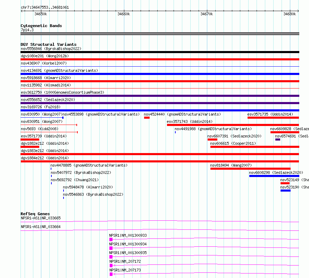Open nsv5918668 Almarri2020 label
Screen dimensions: 309x278
point(46,78)
